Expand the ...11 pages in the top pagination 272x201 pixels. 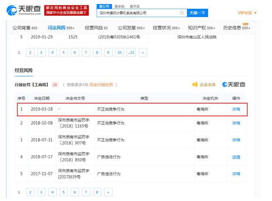point(131,52)
